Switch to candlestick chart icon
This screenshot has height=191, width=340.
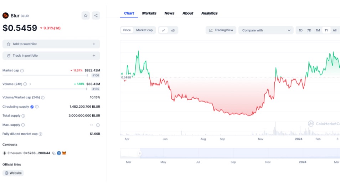[173, 30]
